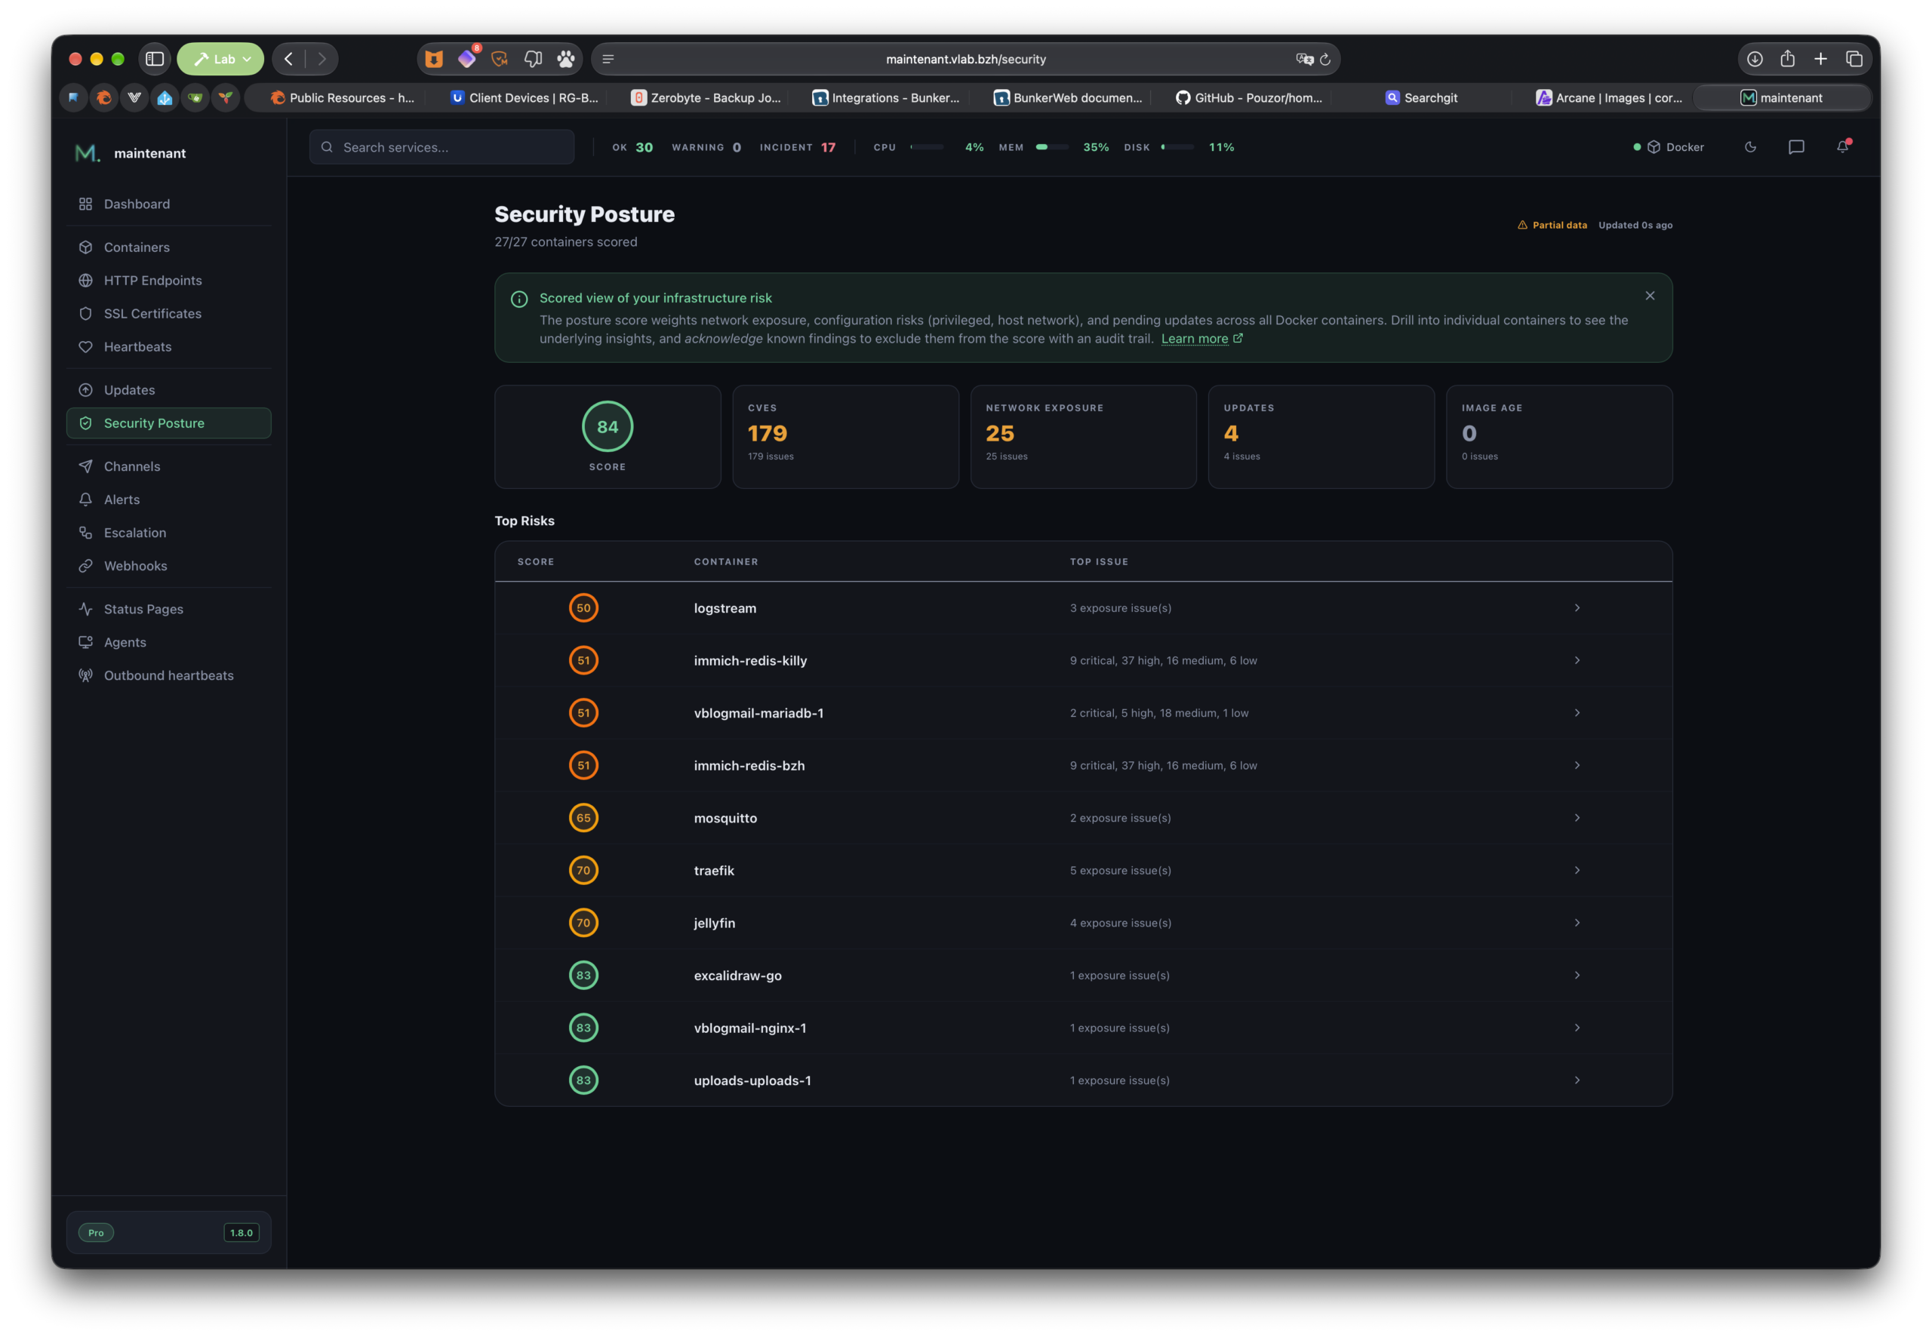This screenshot has height=1337, width=1932.
Task: Open Alerts from sidebar
Action: 168,499
